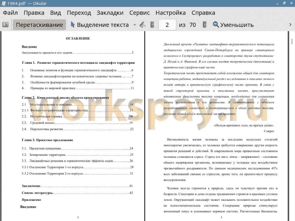Click the "Перспективы развития" contents line
Image resolution: width=295 pixels, height=221 pixels.
pos(78,129)
